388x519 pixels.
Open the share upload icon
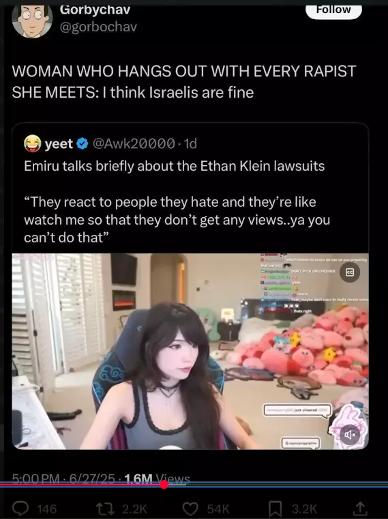[x=360, y=508]
